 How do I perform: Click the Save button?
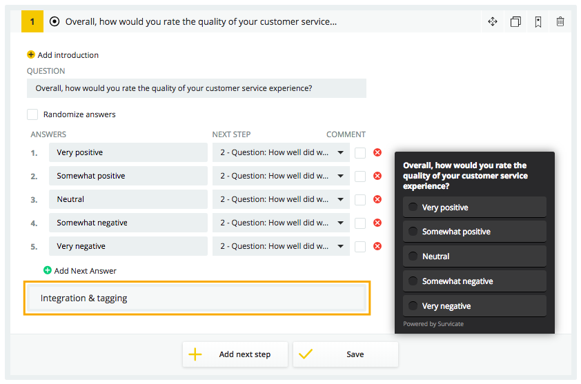point(345,354)
